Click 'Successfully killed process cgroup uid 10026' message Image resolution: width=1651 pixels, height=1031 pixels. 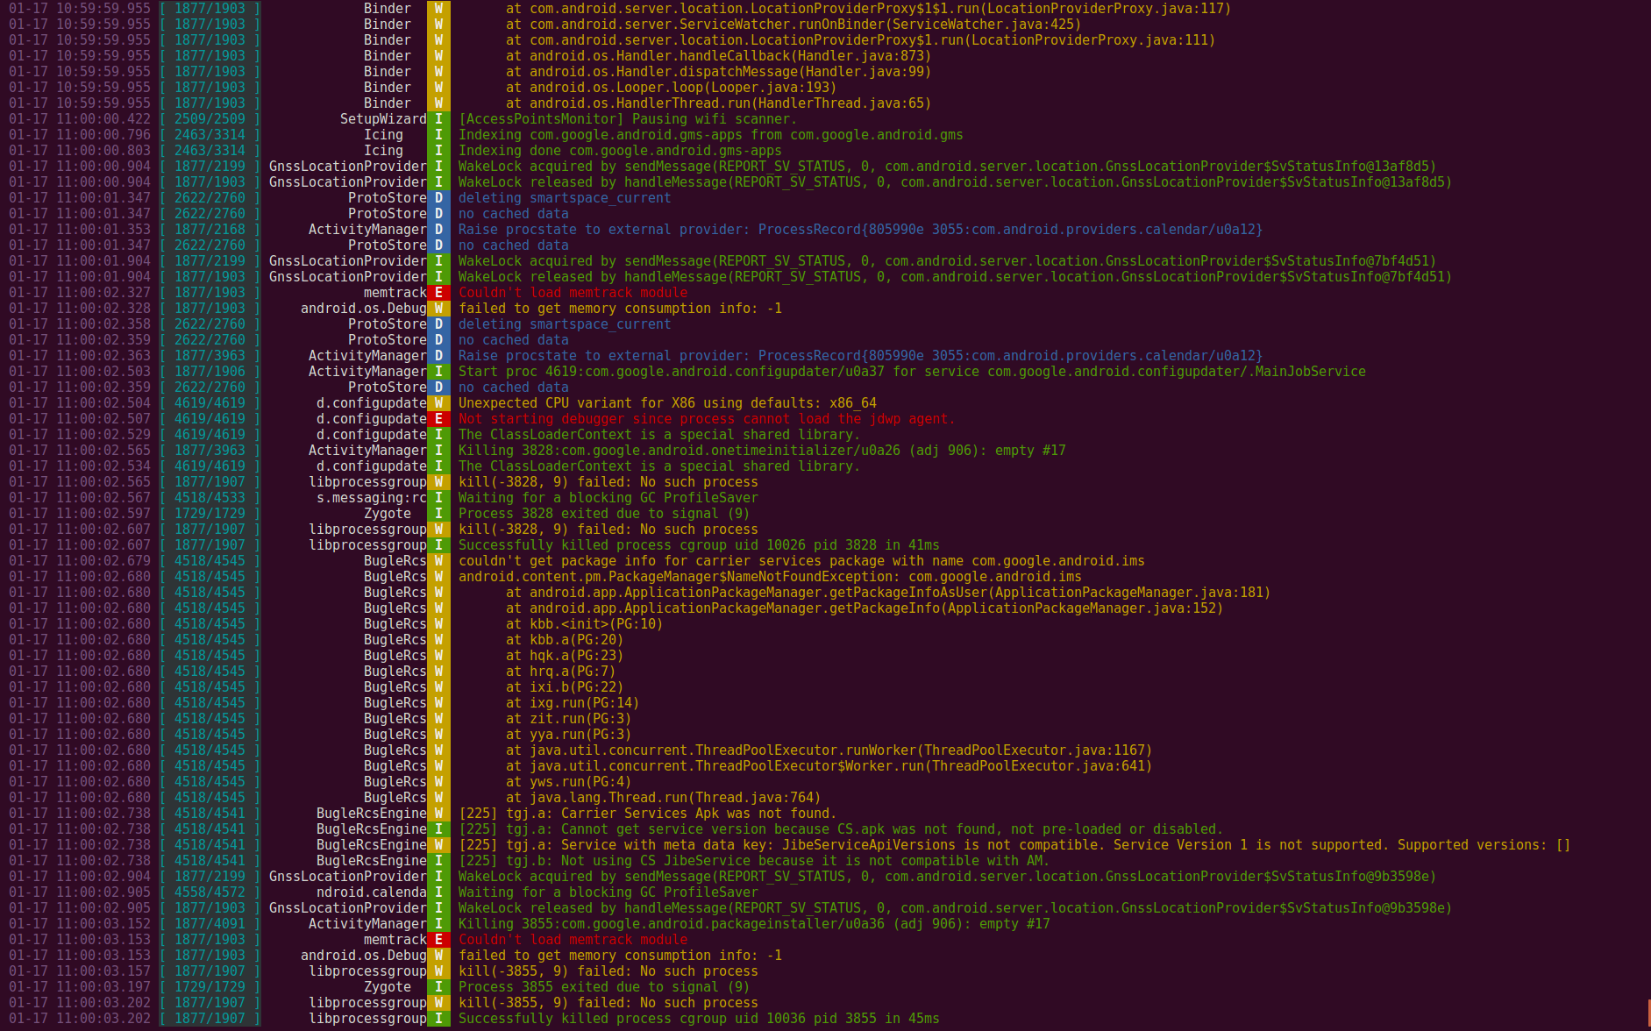tap(699, 545)
